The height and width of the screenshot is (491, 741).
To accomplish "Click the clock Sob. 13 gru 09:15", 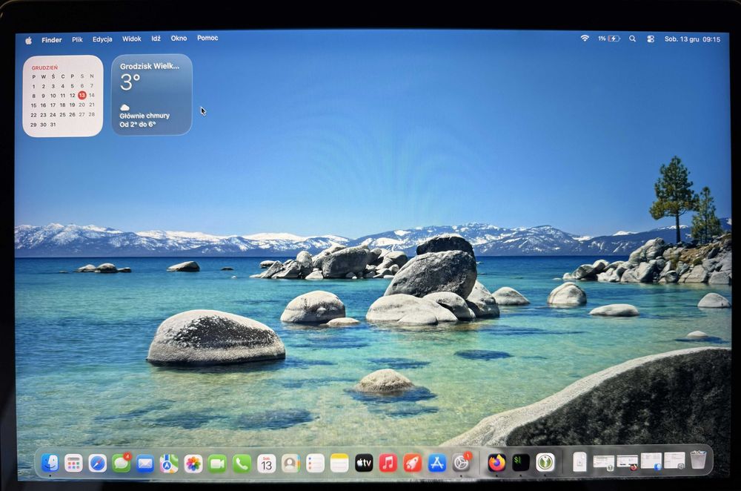I will pyautogui.click(x=692, y=39).
